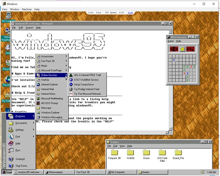Image resolution: width=220 pixels, height=176 pixels.
Task: Switch to Minesweeper via taskbar button
Action: point(60,172)
